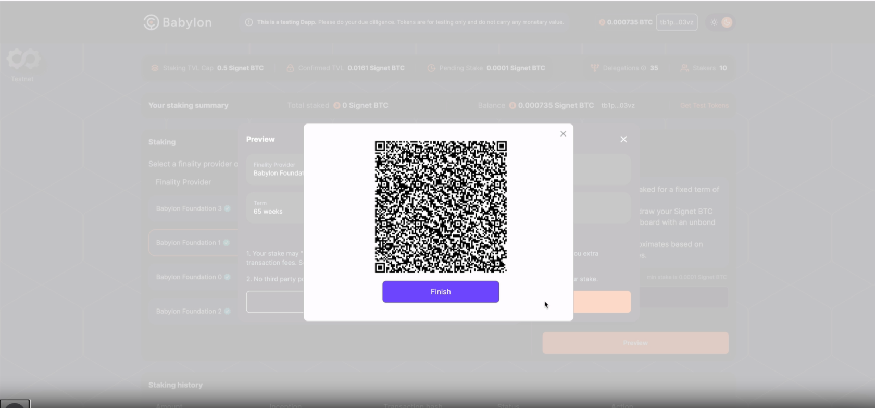875x408 pixels.
Task: Close the Preview dialog behind the QR popup
Action: pos(623,139)
